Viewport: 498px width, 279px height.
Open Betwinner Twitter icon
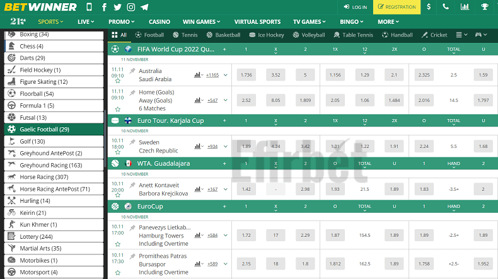click(117, 7)
